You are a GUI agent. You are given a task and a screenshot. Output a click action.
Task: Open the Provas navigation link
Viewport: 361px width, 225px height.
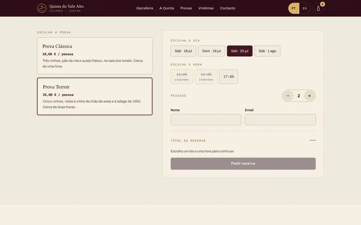click(186, 8)
